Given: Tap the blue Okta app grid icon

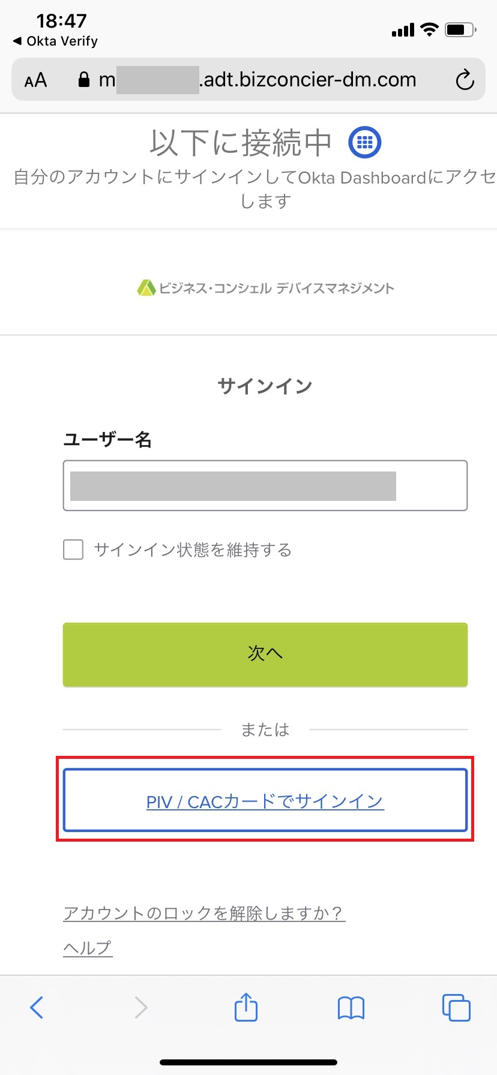Looking at the screenshot, I should click(364, 142).
